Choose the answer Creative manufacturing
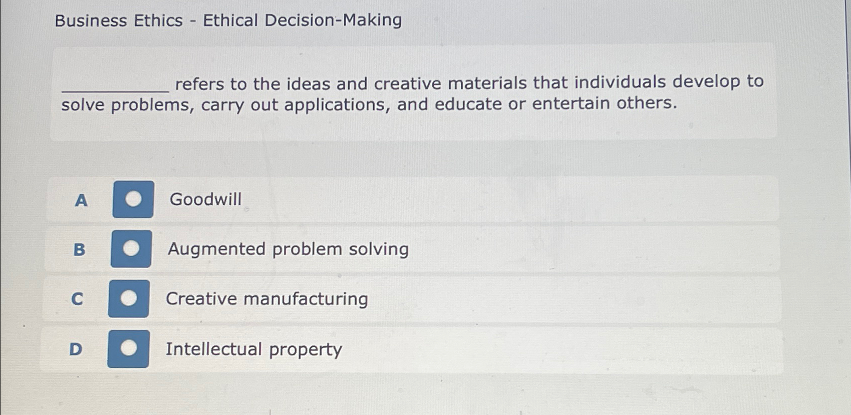The width and height of the screenshot is (851, 415). (x=267, y=298)
